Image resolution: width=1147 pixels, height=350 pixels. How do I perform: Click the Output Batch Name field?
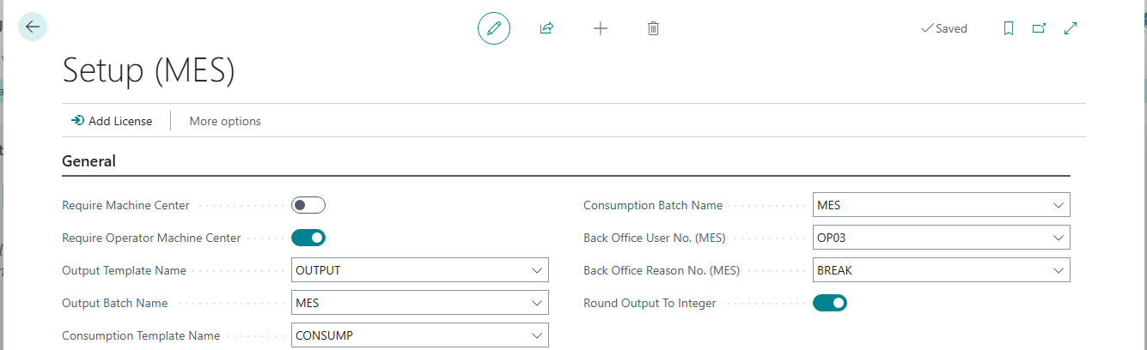(x=420, y=303)
